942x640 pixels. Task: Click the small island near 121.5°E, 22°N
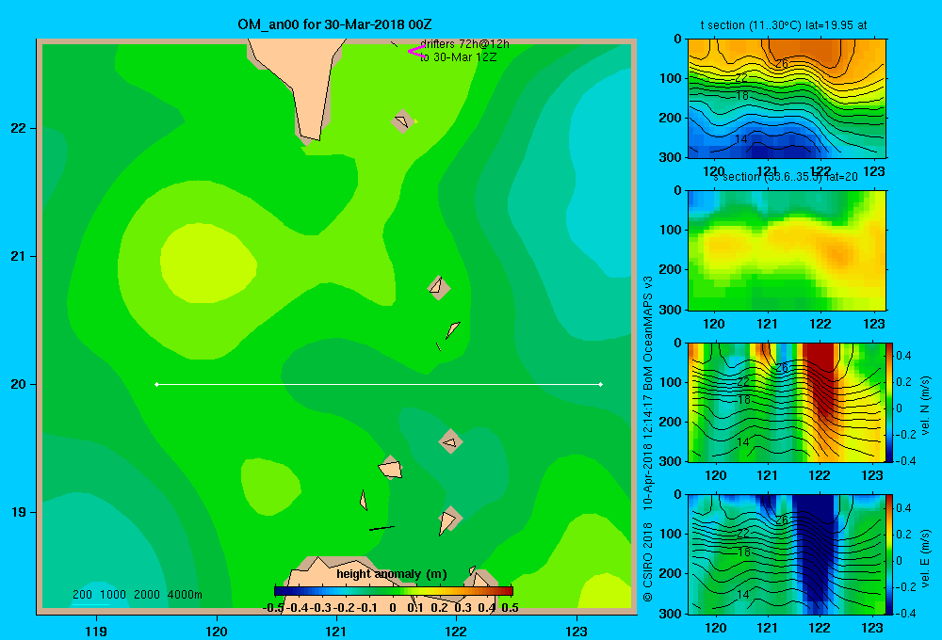pos(402,121)
